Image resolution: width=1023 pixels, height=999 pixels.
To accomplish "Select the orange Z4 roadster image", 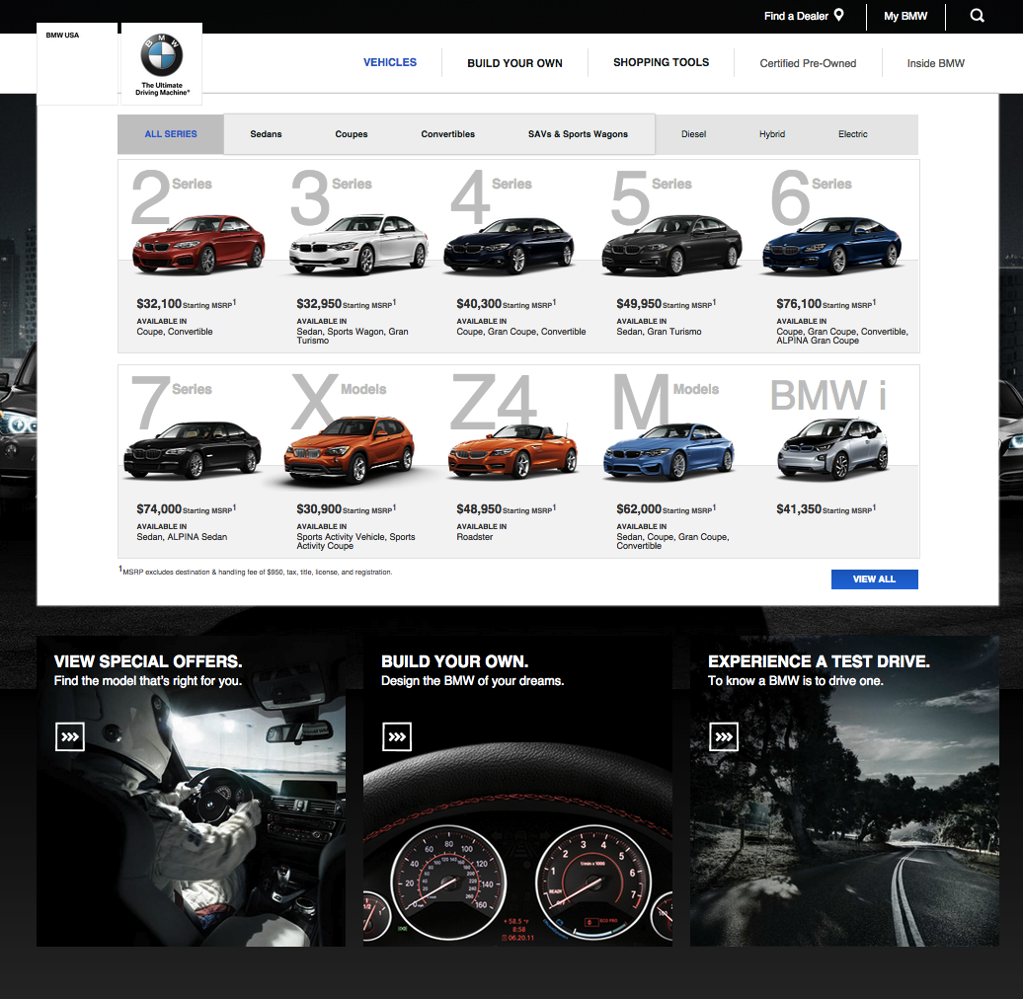I will click(512, 451).
